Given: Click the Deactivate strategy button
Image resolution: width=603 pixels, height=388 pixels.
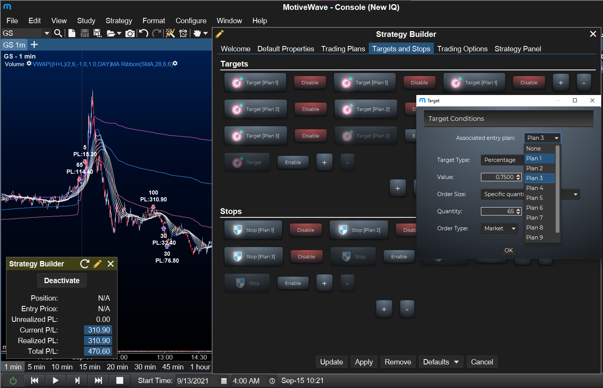Looking at the screenshot, I should click(62, 280).
